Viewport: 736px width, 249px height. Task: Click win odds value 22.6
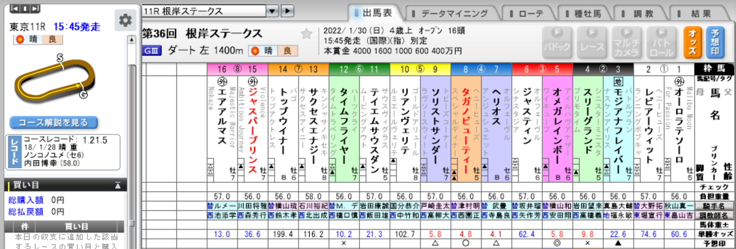coord(618,234)
